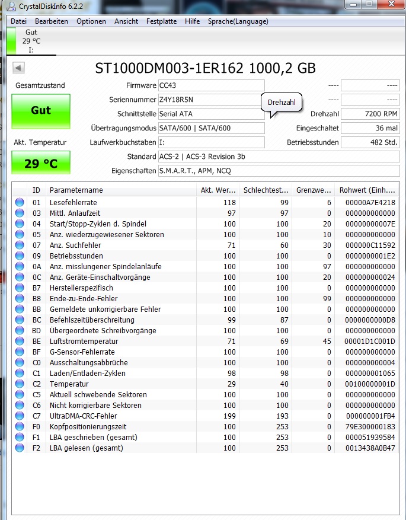The height and width of the screenshot is (520, 406).
Task: Click the status orb for Nicht korrigierbare Sektoren
Action: [x=20, y=405]
